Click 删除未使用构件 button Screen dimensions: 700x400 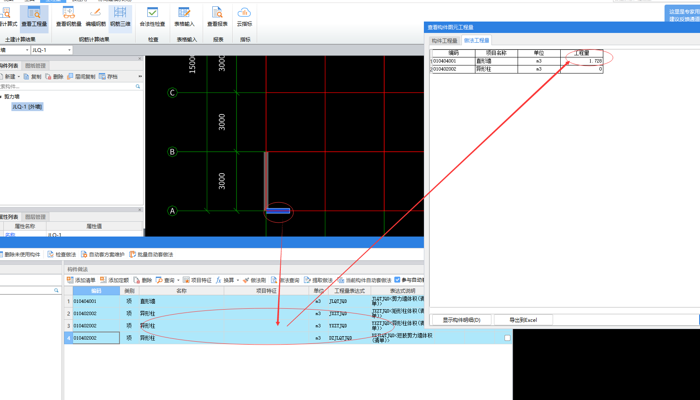(20, 254)
